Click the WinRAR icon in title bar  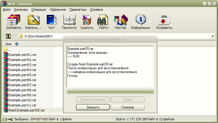point(4,4)
